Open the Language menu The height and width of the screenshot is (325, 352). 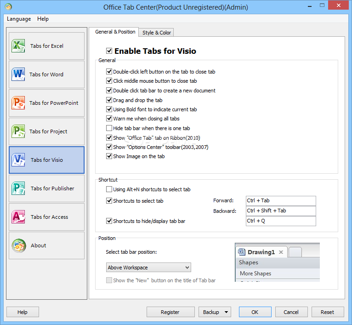coord(19,19)
